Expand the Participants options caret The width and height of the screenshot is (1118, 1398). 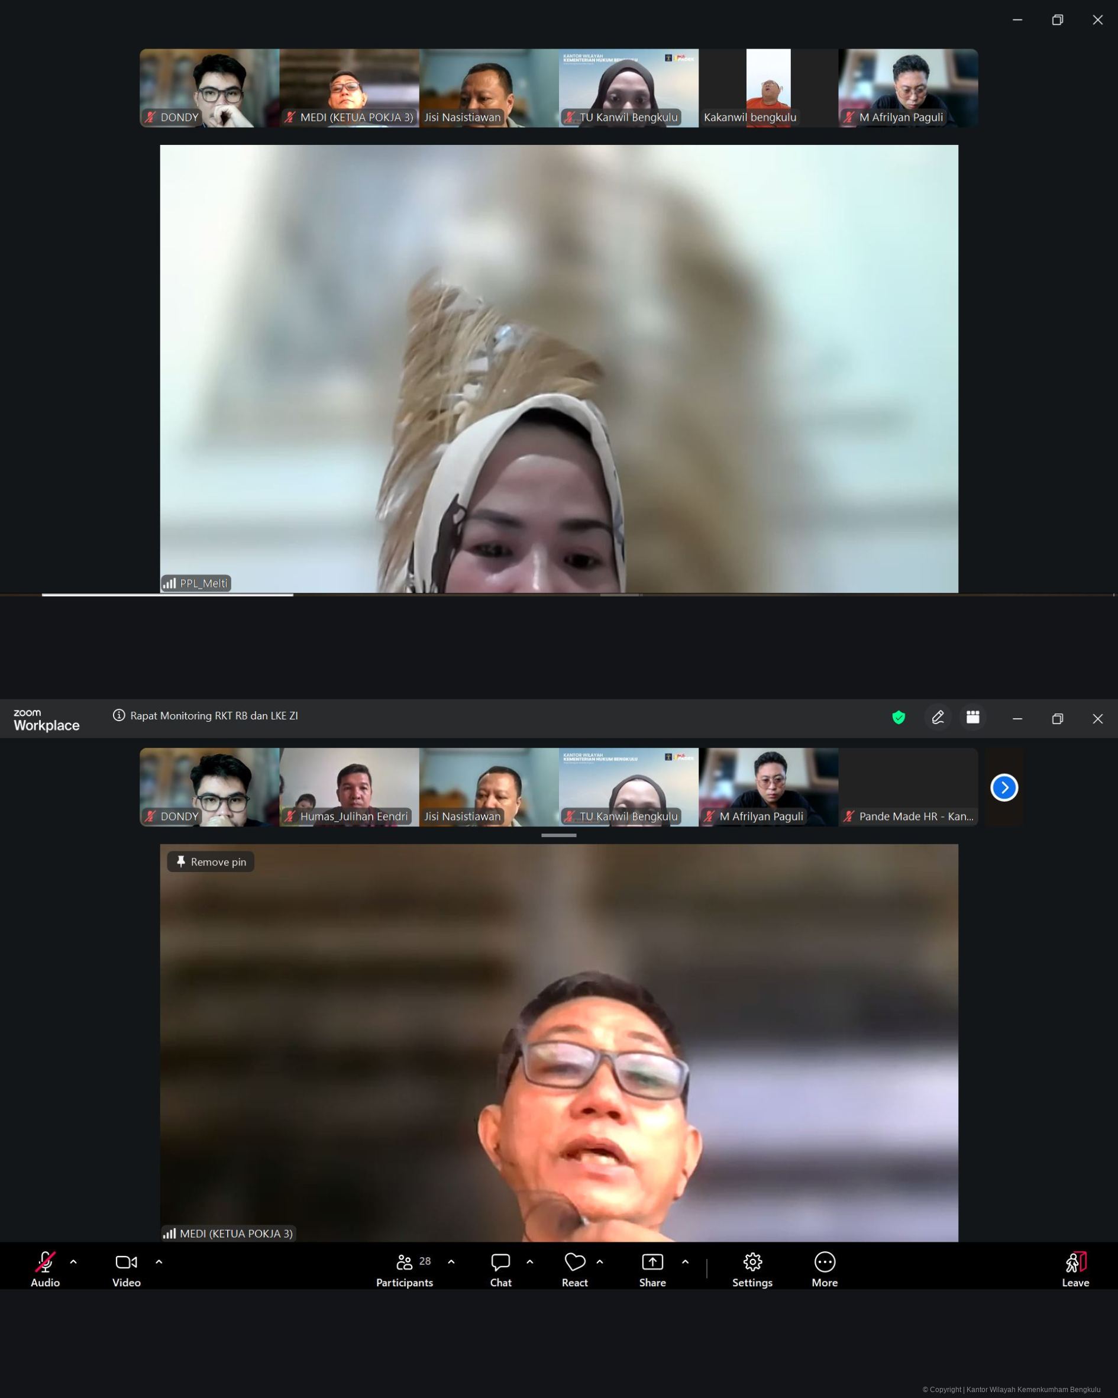451,1262
